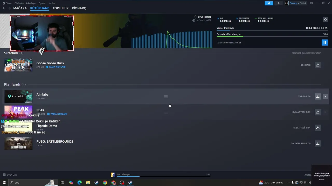Click the PUBG: BATTLEGROUNDS thumbnail
This screenshot has height=186, width=332.
pos(18,143)
